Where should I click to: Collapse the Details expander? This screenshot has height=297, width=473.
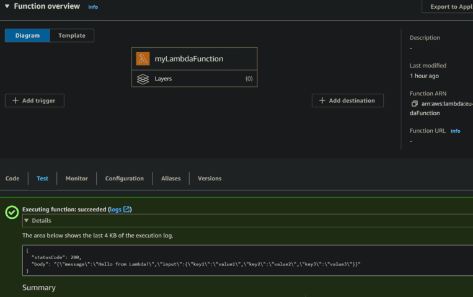pyautogui.click(x=26, y=221)
